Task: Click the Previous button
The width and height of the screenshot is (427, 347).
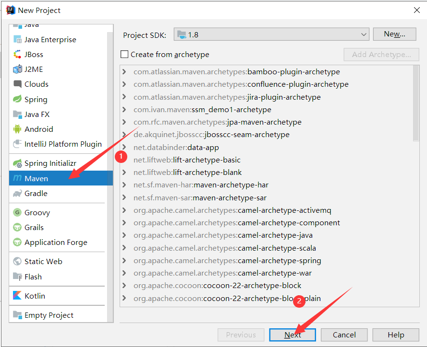Action: tap(241, 335)
